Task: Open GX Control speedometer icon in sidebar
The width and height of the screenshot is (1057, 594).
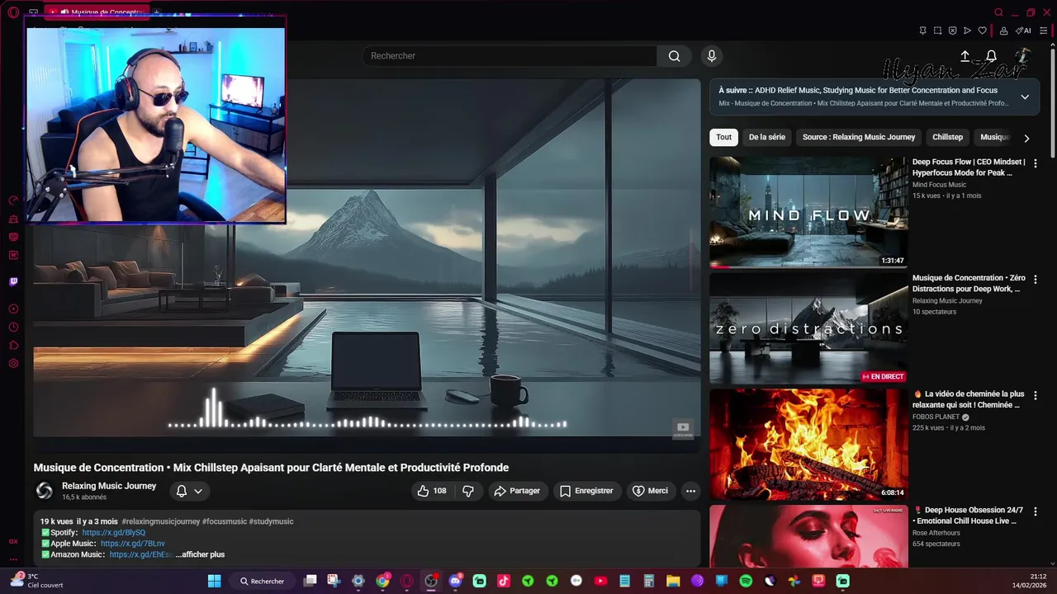Action: [x=13, y=200]
